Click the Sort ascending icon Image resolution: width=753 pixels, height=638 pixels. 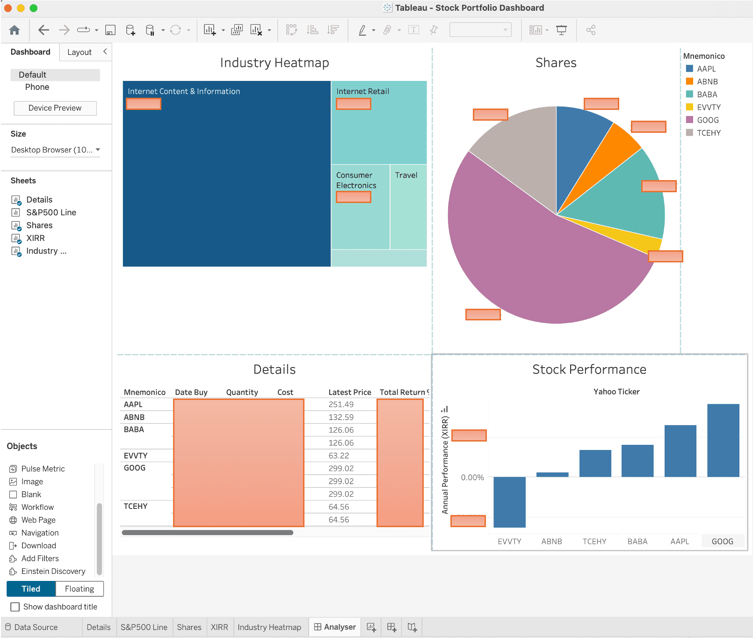[312, 30]
